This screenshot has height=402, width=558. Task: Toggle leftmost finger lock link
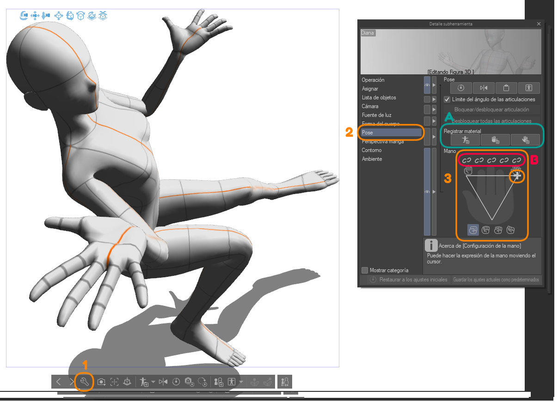point(466,160)
